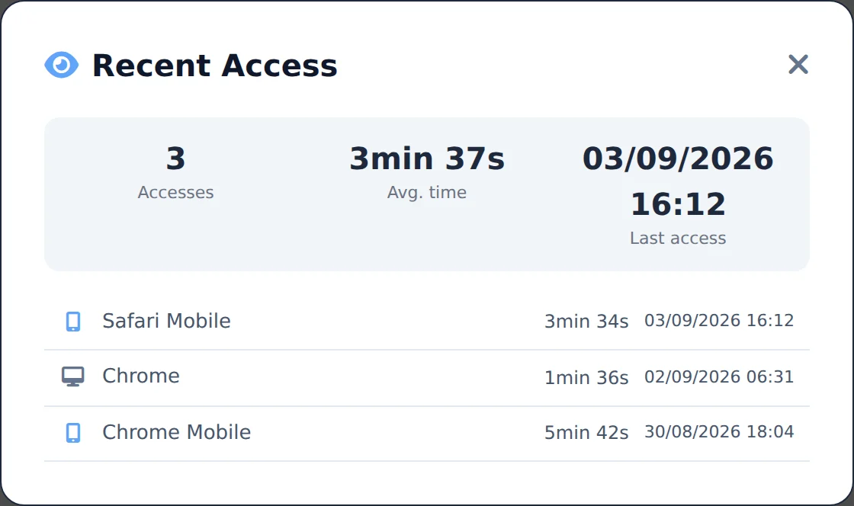Screen dimensions: 854x506
Task: Click the desktop monitor icon next to Chrome
Action: 72,376
